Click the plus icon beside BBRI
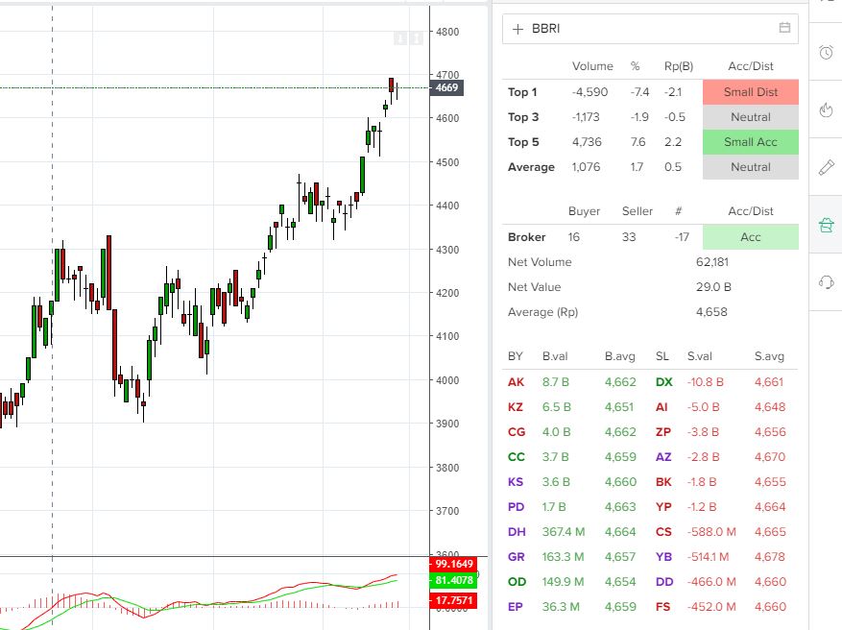This screenshot has height=630, width=842. [x=517, y=29]
